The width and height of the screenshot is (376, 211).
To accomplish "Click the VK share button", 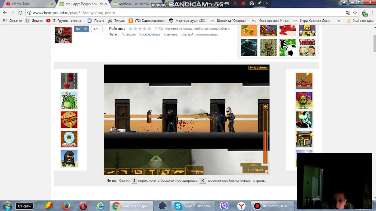I will click(78, 29).
